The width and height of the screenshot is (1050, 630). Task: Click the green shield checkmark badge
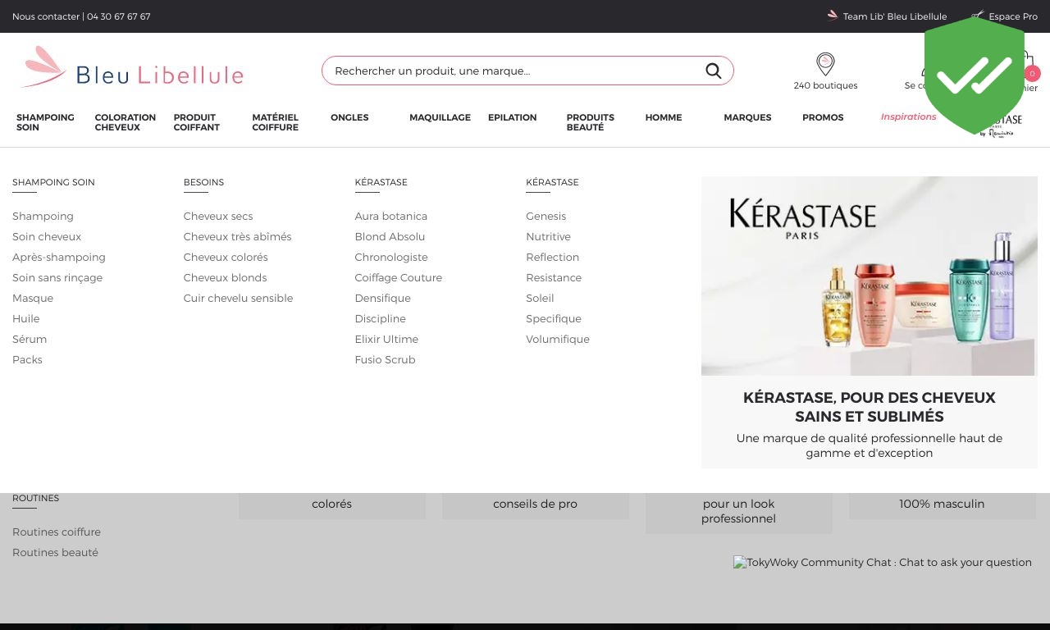tap(975, 76)
